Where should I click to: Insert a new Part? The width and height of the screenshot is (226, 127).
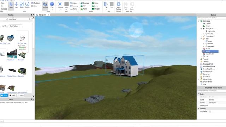coord(52,5)
